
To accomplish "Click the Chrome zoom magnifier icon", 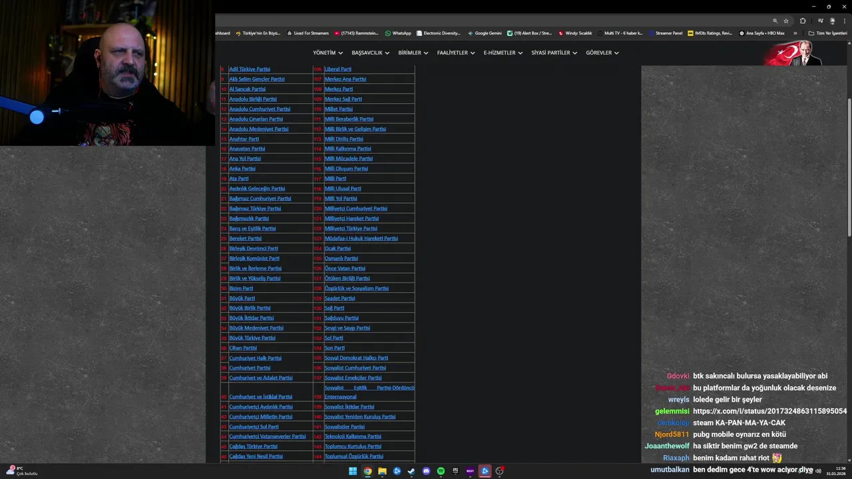I will point(775,21).
